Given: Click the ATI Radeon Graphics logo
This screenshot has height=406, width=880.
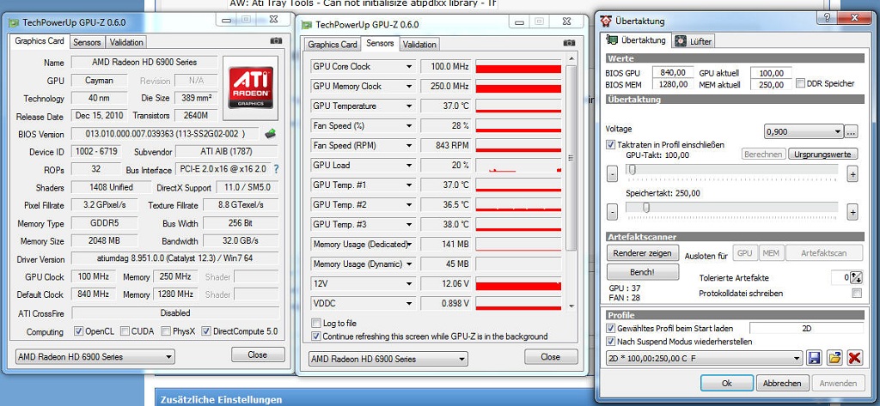Looking at the screenshot, I should click(250, 88).
